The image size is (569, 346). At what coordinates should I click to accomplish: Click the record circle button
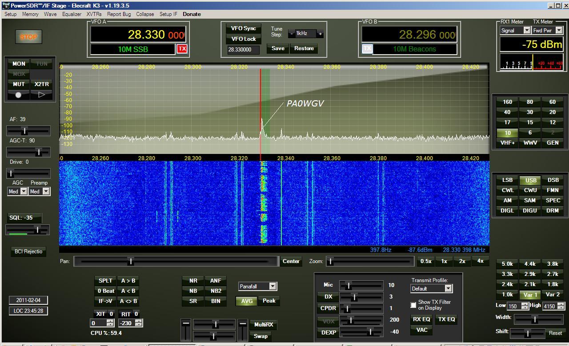pyautogui.click(x=18, y=94)
